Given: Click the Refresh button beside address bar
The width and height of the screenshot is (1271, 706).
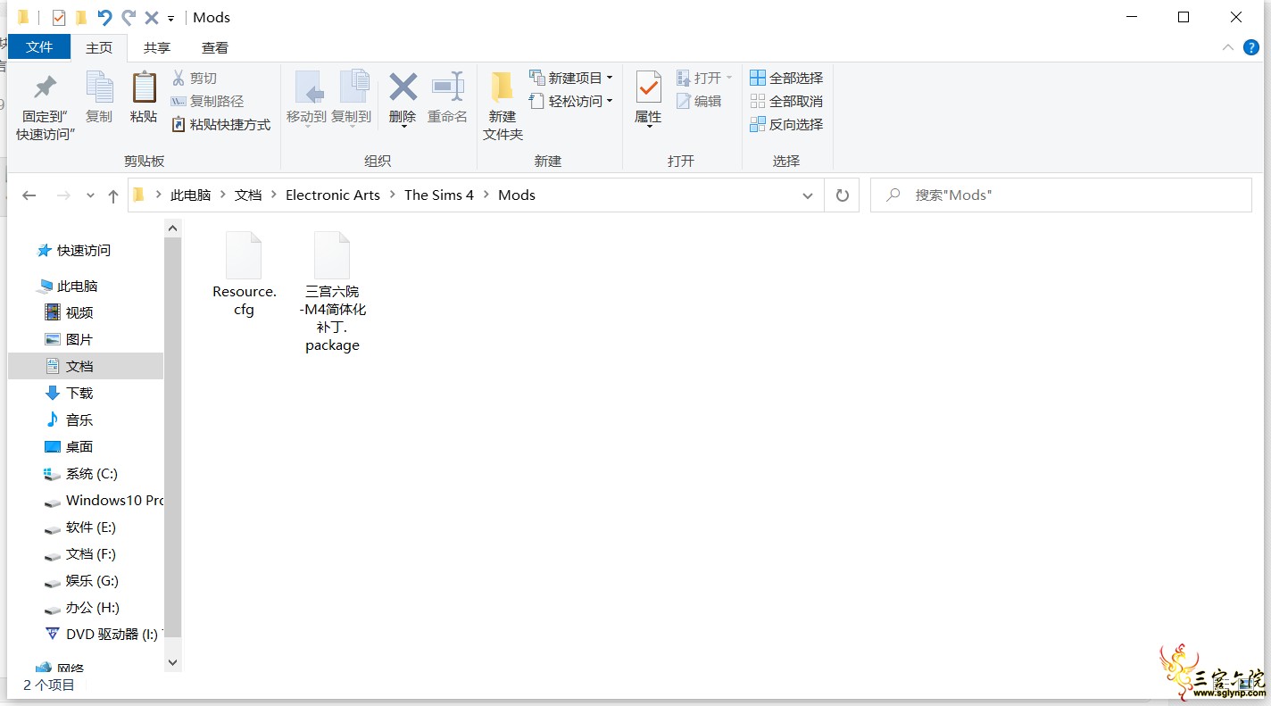Looking at the screenshot, I should click(x=842, y=195).
